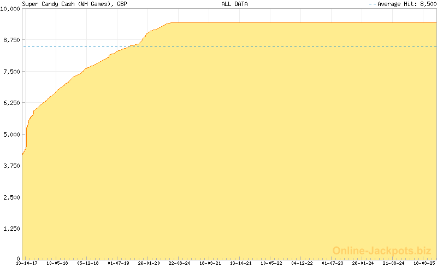Viewport: 437px width, 268px height.
Task: Select the 10-05-22 date tick
Action: pyautogui.click(x=271, y=263)
